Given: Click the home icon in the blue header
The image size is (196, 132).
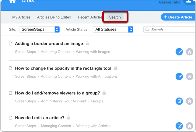Looking at the screenshot, I should tap(12, 2).
